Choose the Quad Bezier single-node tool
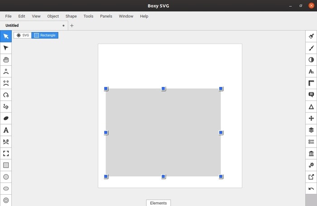The image size is (317, 206). pyautogui.click(x=6, y=72)
